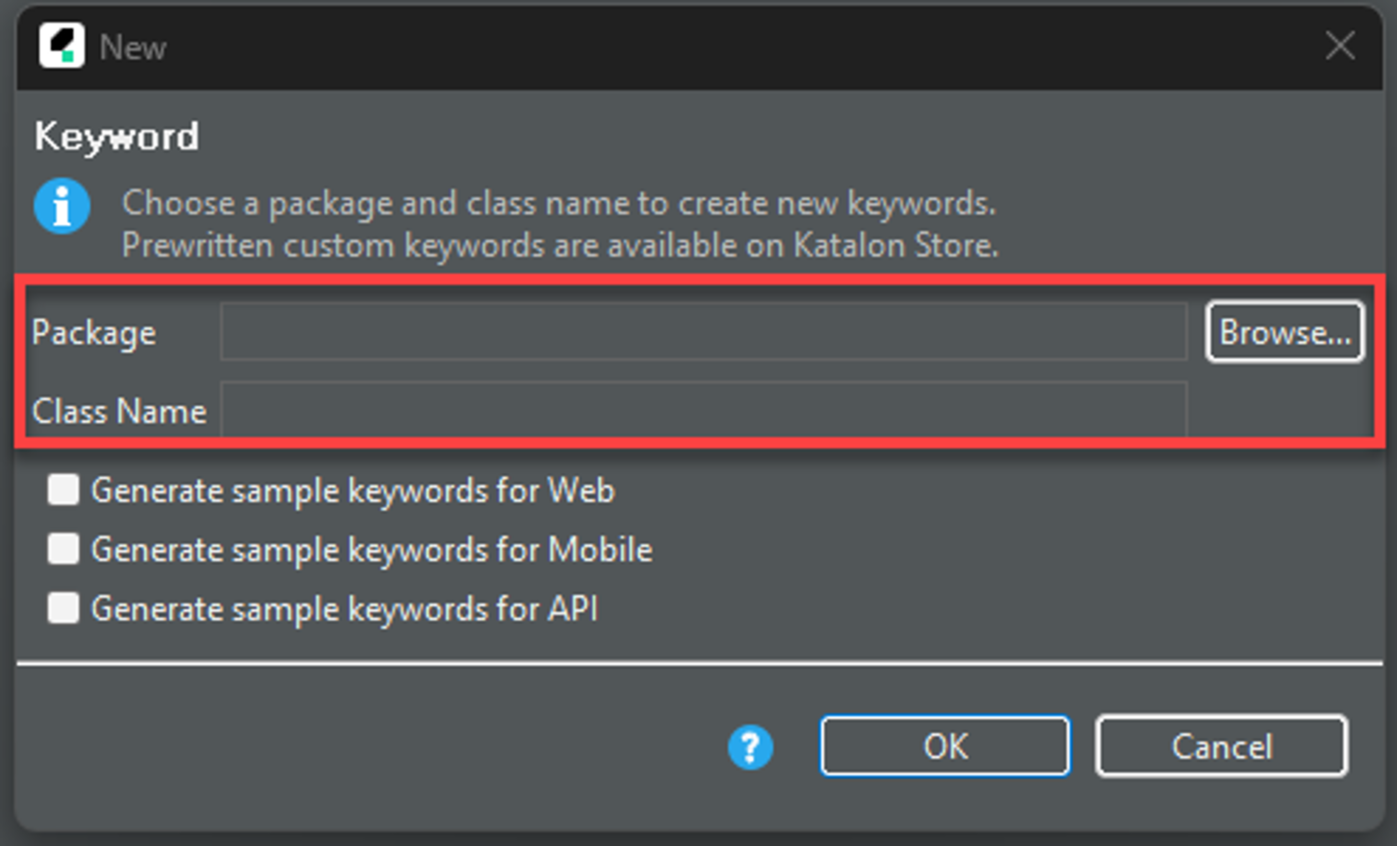
Task: Click the 'Choose a package and class name' message
Action: click(x=558, y=203)
